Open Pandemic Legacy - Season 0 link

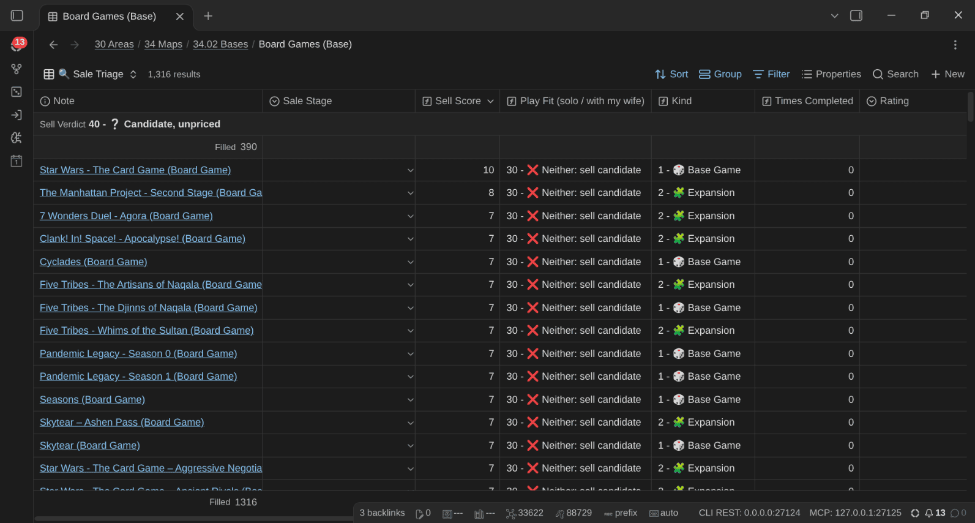tap(138, 353)
